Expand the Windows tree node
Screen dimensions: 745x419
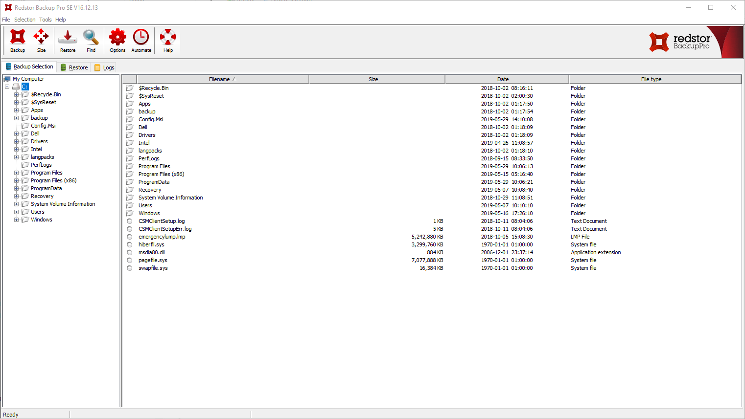[x=17, y=220]
